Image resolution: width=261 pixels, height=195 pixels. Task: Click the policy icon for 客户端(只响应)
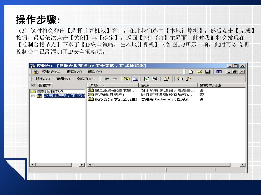coord(91,94)
